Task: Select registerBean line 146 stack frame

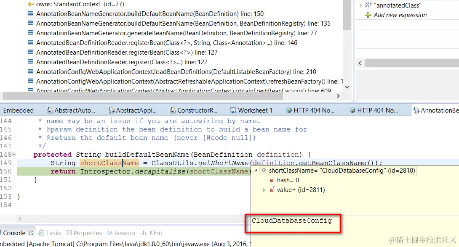Action: (167, 42)
